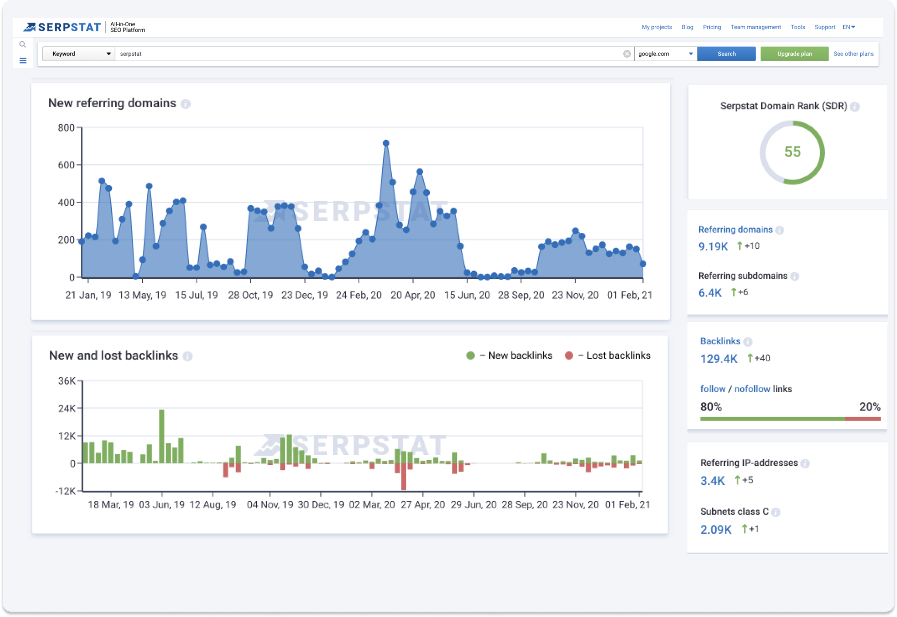The width and height of the screenshot is (897, 617).
Task: Click info icon next to New referring domains
Action: coord(186,104)
